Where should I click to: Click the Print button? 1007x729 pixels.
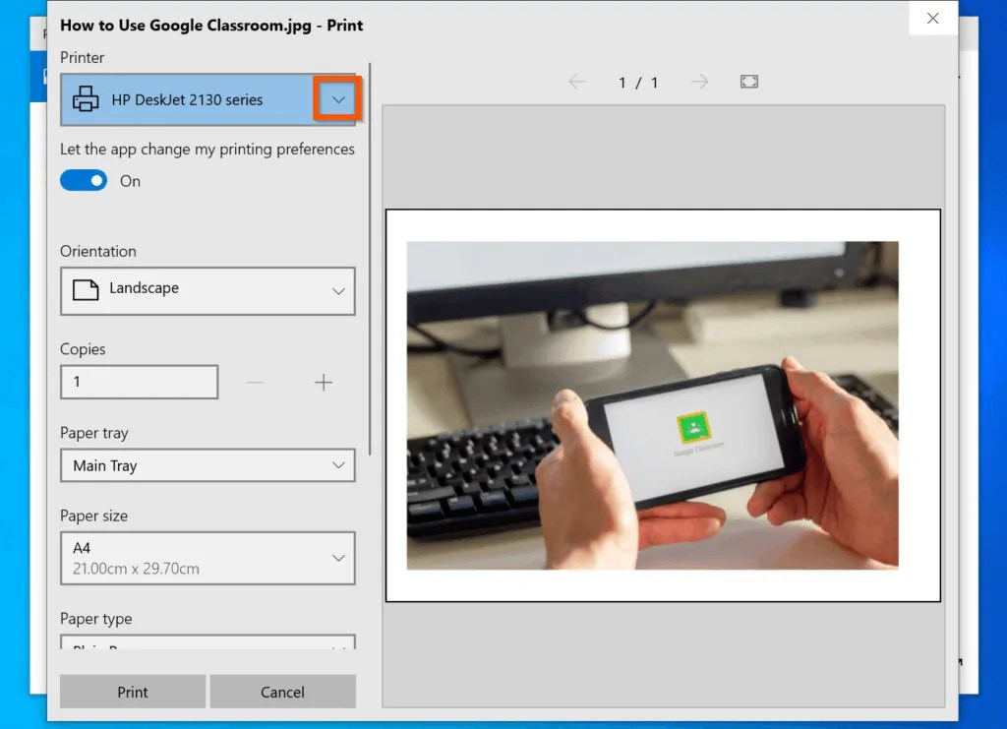[x=132, y=692]
